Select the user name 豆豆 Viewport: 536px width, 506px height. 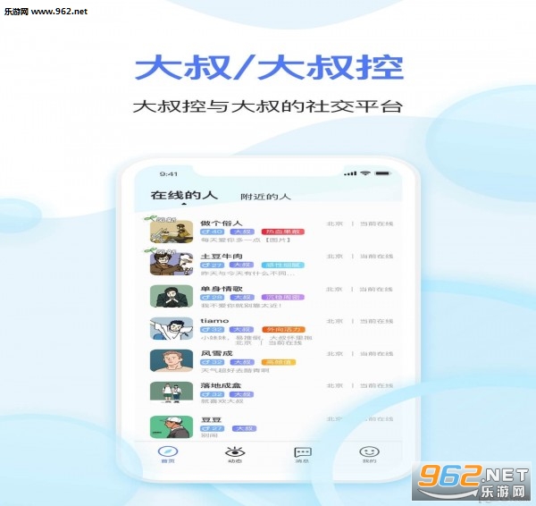pyautogui.click(x=211, y=420)
